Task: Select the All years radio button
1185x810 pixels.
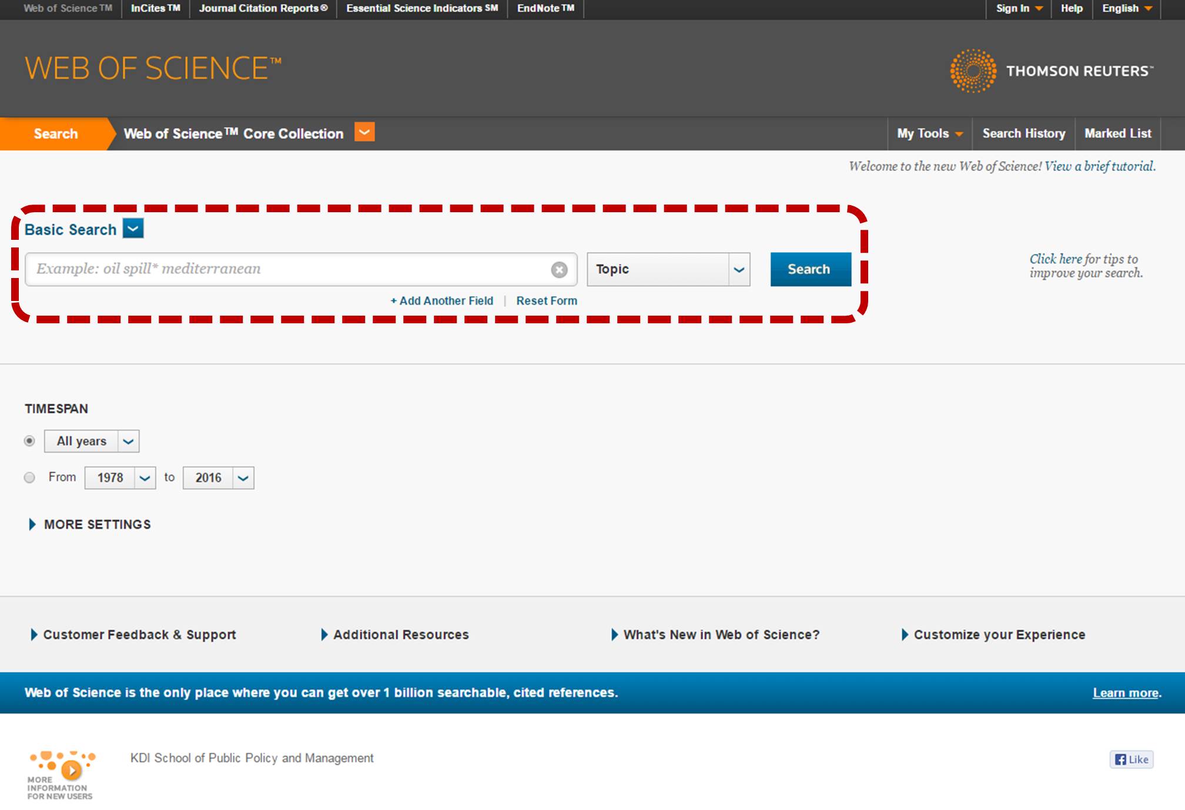Action: [x=29, y=441]
